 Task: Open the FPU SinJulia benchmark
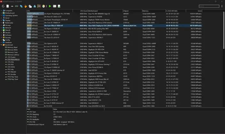[12, 74]
